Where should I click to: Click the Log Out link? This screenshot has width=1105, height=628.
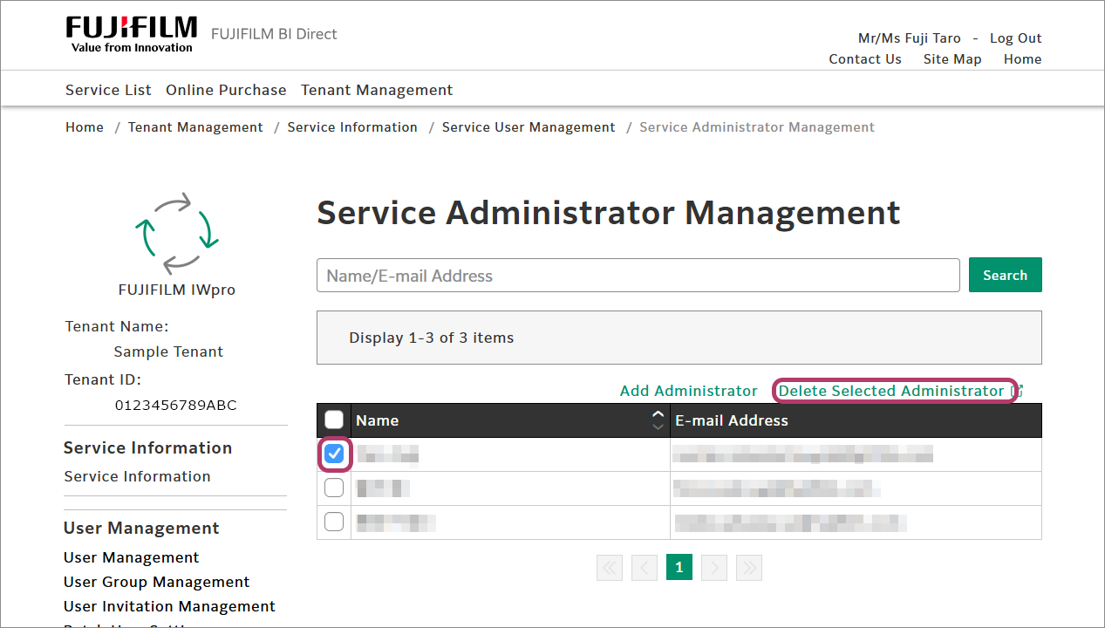[x=1015, y=38]
